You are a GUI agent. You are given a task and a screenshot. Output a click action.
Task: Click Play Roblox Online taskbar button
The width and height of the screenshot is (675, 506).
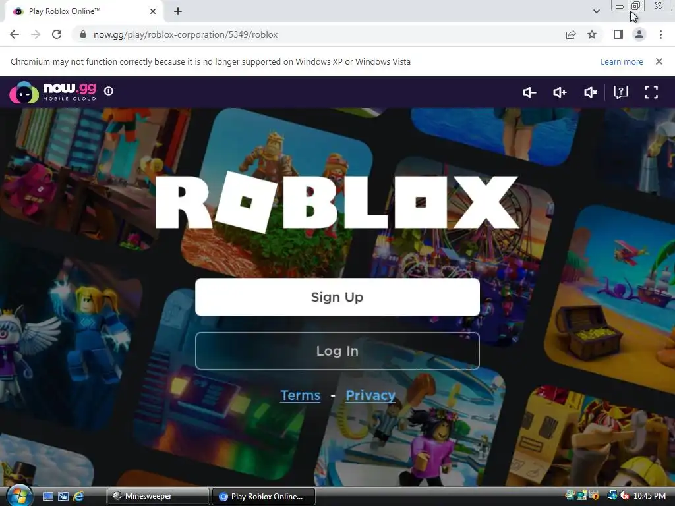pos(264,496)
